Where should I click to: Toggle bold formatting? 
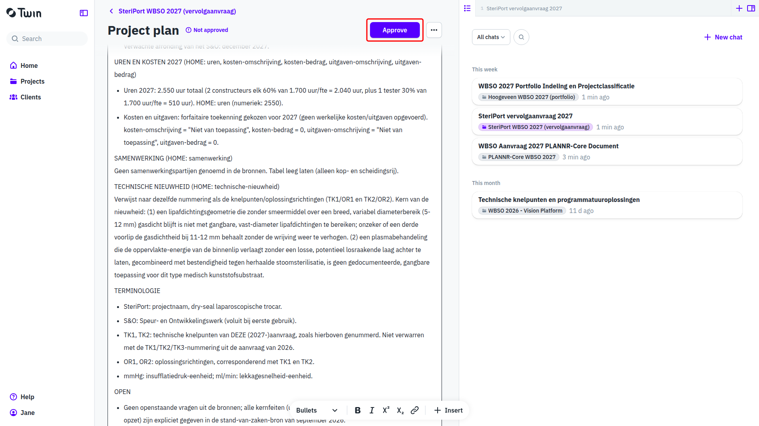pos(358,410)
